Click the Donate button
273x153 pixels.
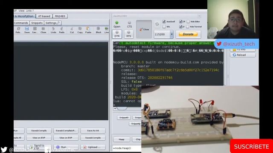pos(188,34)
